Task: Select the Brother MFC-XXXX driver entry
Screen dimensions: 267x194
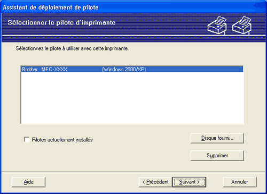Action: [x=132, y=69]
